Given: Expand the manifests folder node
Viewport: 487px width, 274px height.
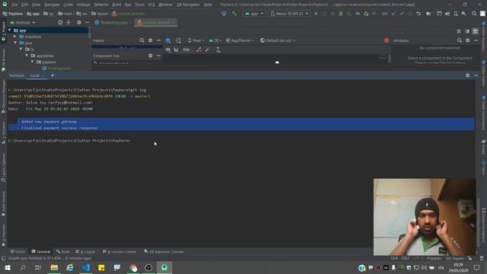Looking at the screenshot, I should coord(15,37).
